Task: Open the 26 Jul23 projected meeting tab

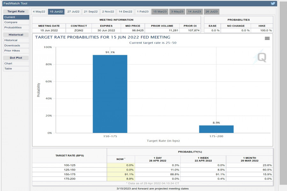Action: coord(211,11)
